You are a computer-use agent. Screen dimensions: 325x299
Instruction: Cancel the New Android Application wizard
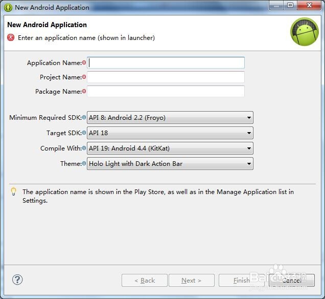pos(292,281)
